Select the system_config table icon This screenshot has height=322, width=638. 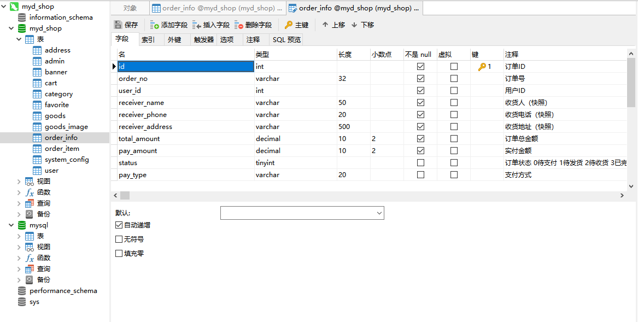click(37, 160)
